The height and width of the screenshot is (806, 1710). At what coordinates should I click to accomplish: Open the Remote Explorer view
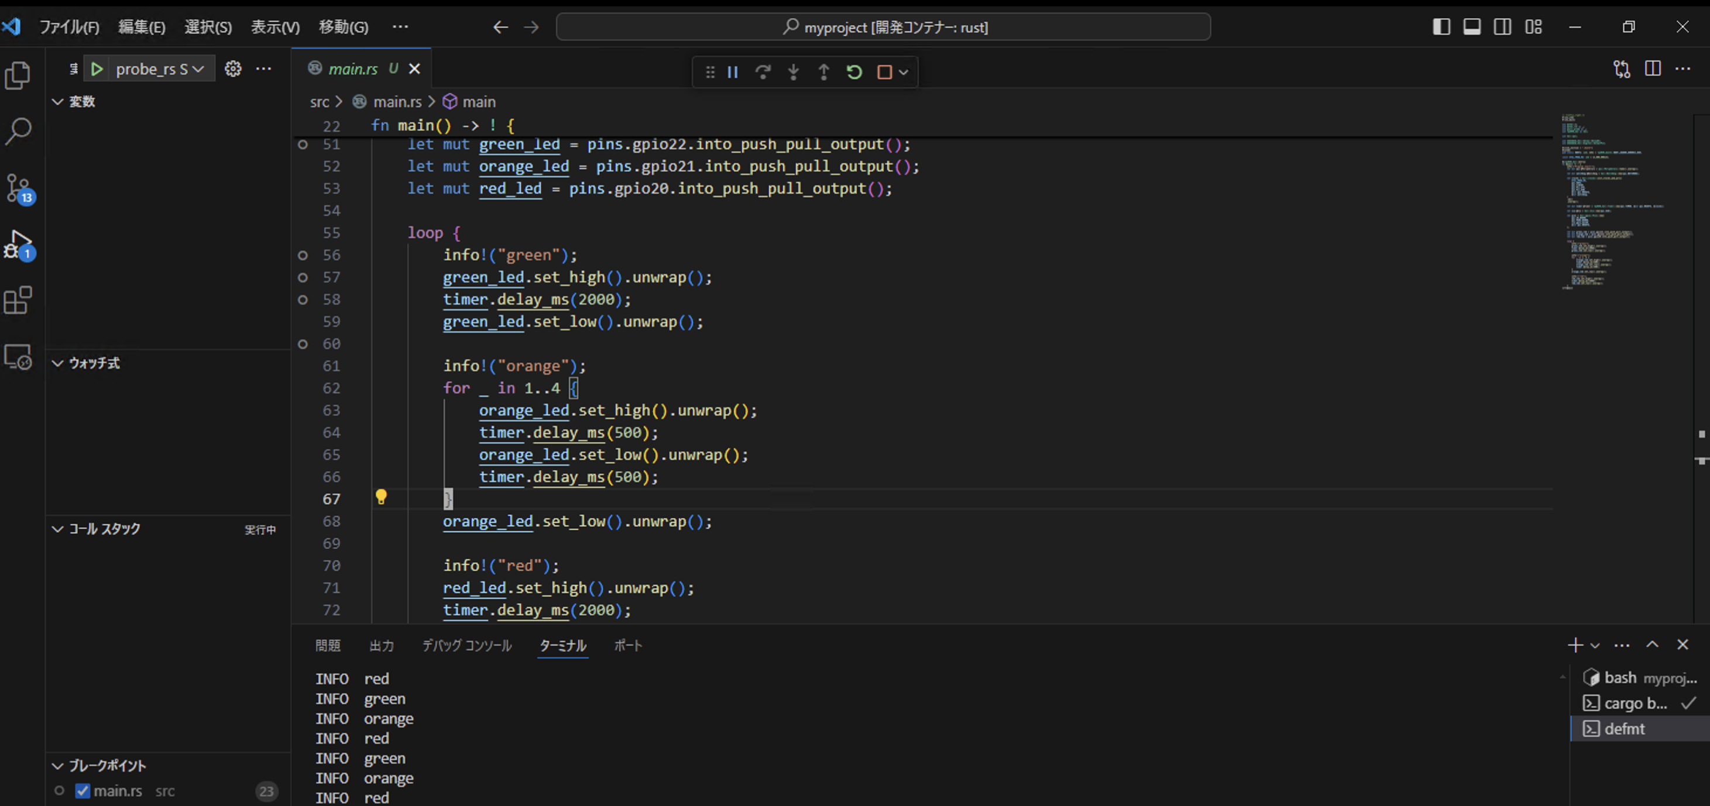(x=18, y=357)
